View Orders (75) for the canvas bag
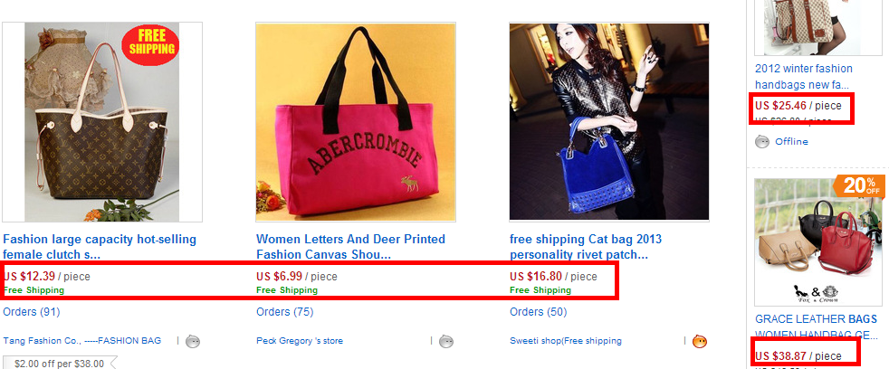This screenshot has width=889, height=369. click(x=285, y=312)
